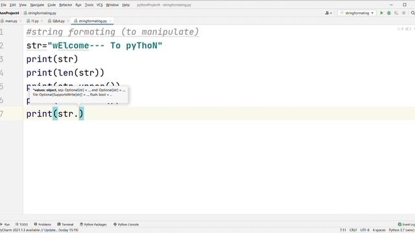Click the inspections warnings widget in editor corner

pyautogui.click(x=405, y=28)
